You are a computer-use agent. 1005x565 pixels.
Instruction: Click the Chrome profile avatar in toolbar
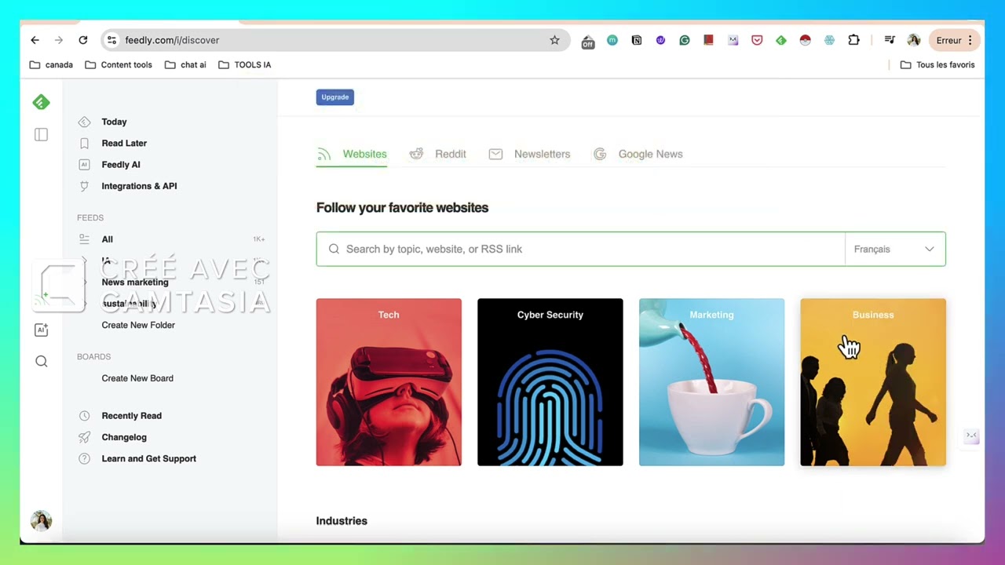pyautogui.click(x=913, y=40)
